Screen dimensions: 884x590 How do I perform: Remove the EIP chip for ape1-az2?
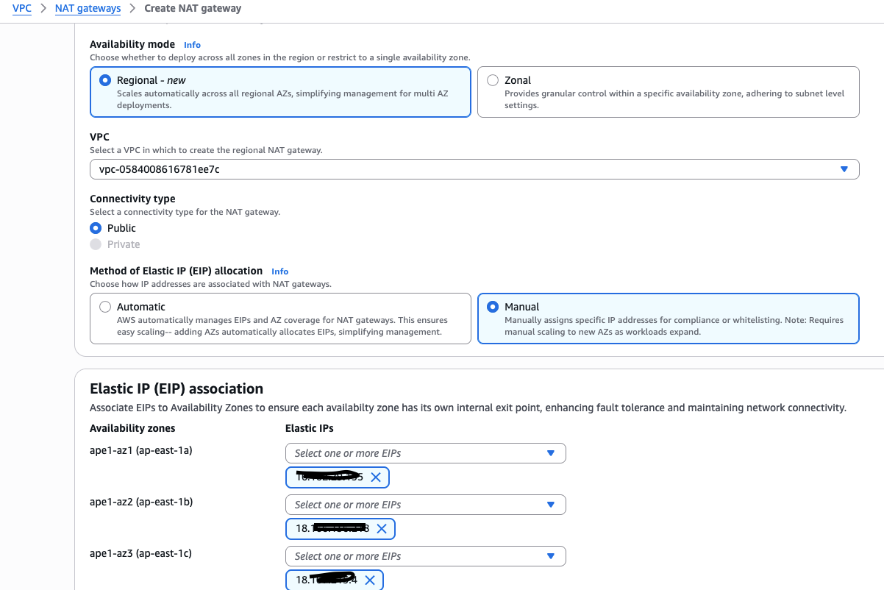click(382, 529)
